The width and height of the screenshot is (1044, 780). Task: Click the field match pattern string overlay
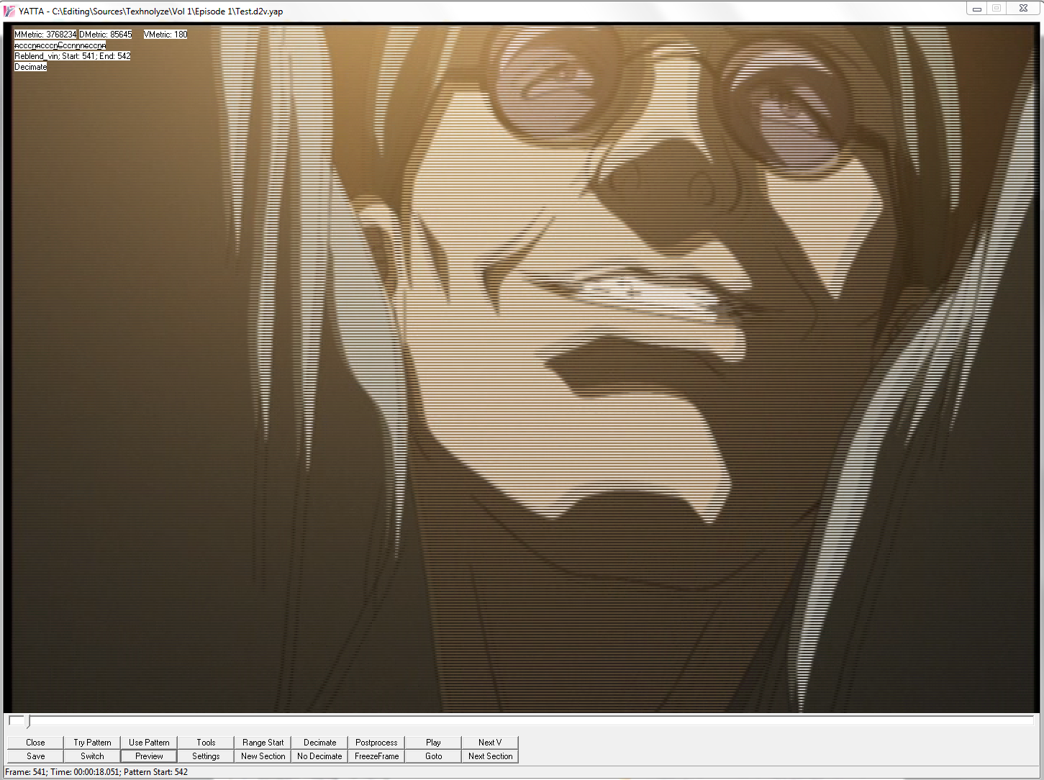pos(60,45)
